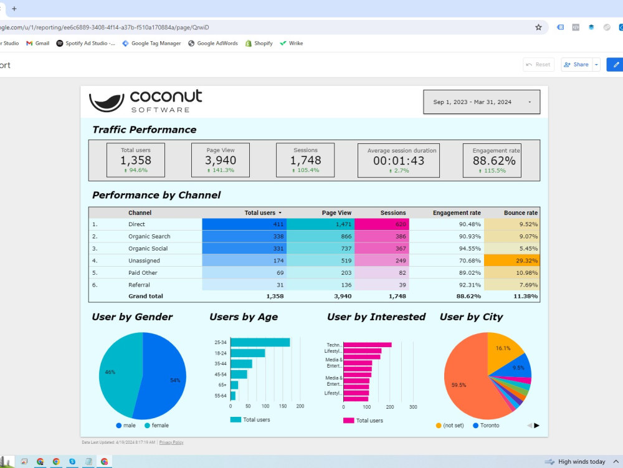Viewport: 623px width, 468px height.
Task: Click the Sessions scorecard showing 1,748
Action: [x=305, y=160]
